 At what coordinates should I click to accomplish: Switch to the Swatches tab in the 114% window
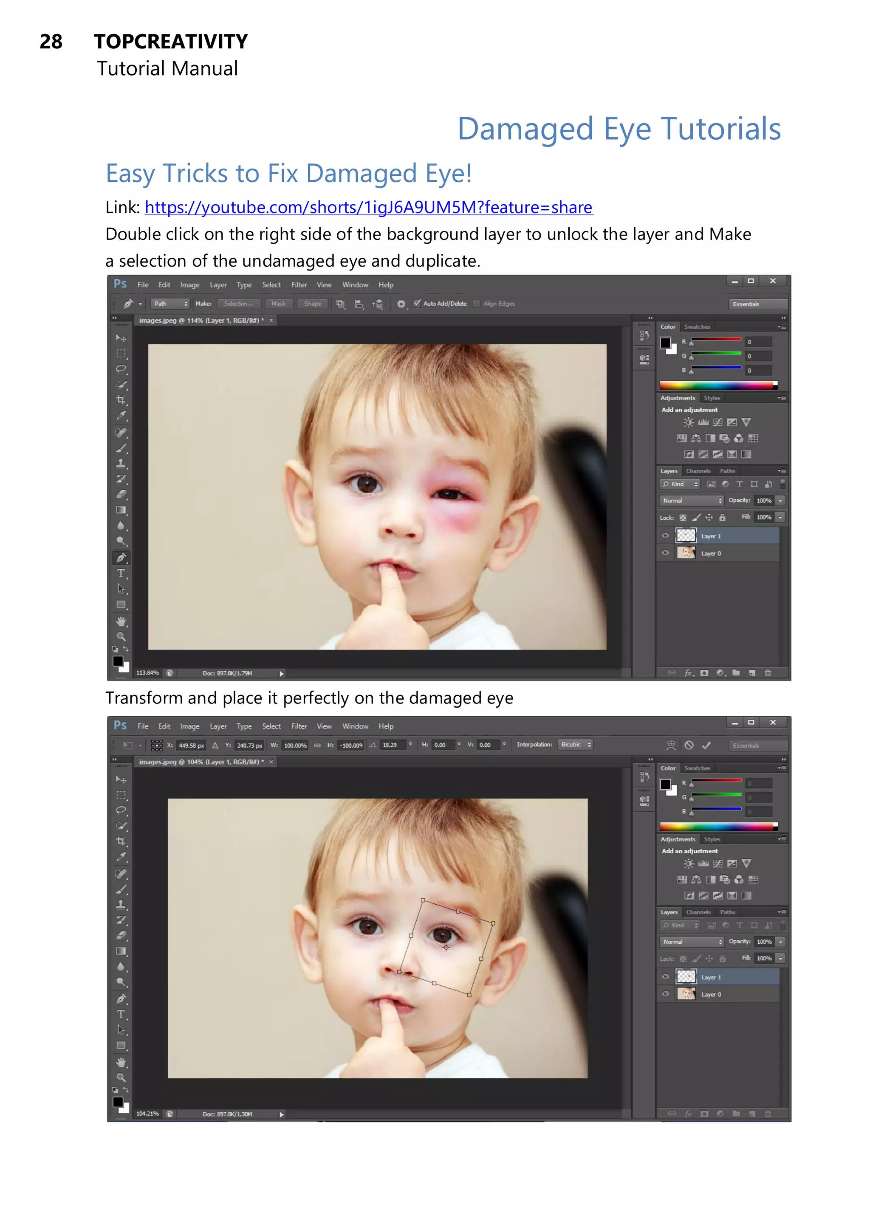tap(697, 326)
